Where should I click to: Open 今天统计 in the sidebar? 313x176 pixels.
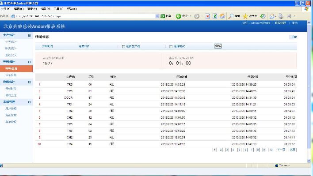coord(11,42)
